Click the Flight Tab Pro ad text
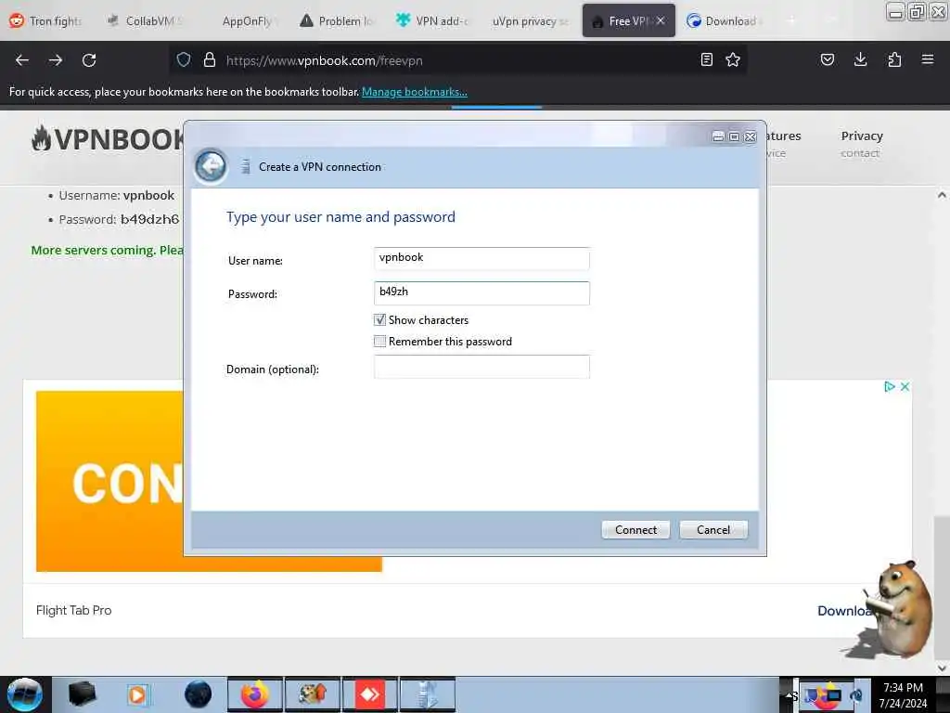The width and height of the screenshot is (950, 713). tap(74, 611)
